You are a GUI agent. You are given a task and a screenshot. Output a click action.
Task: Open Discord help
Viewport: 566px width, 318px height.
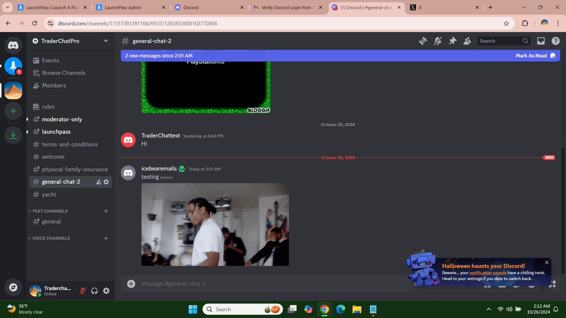(x=556, y=41)
